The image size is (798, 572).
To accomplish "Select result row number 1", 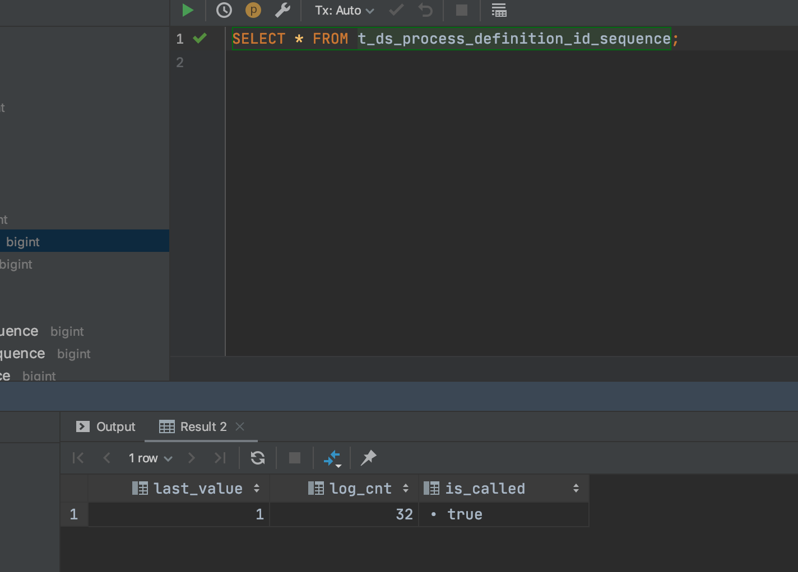I will click(74, 514).
